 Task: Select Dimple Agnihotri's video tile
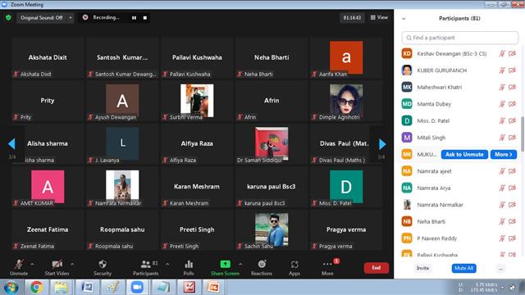coord(346,101)
